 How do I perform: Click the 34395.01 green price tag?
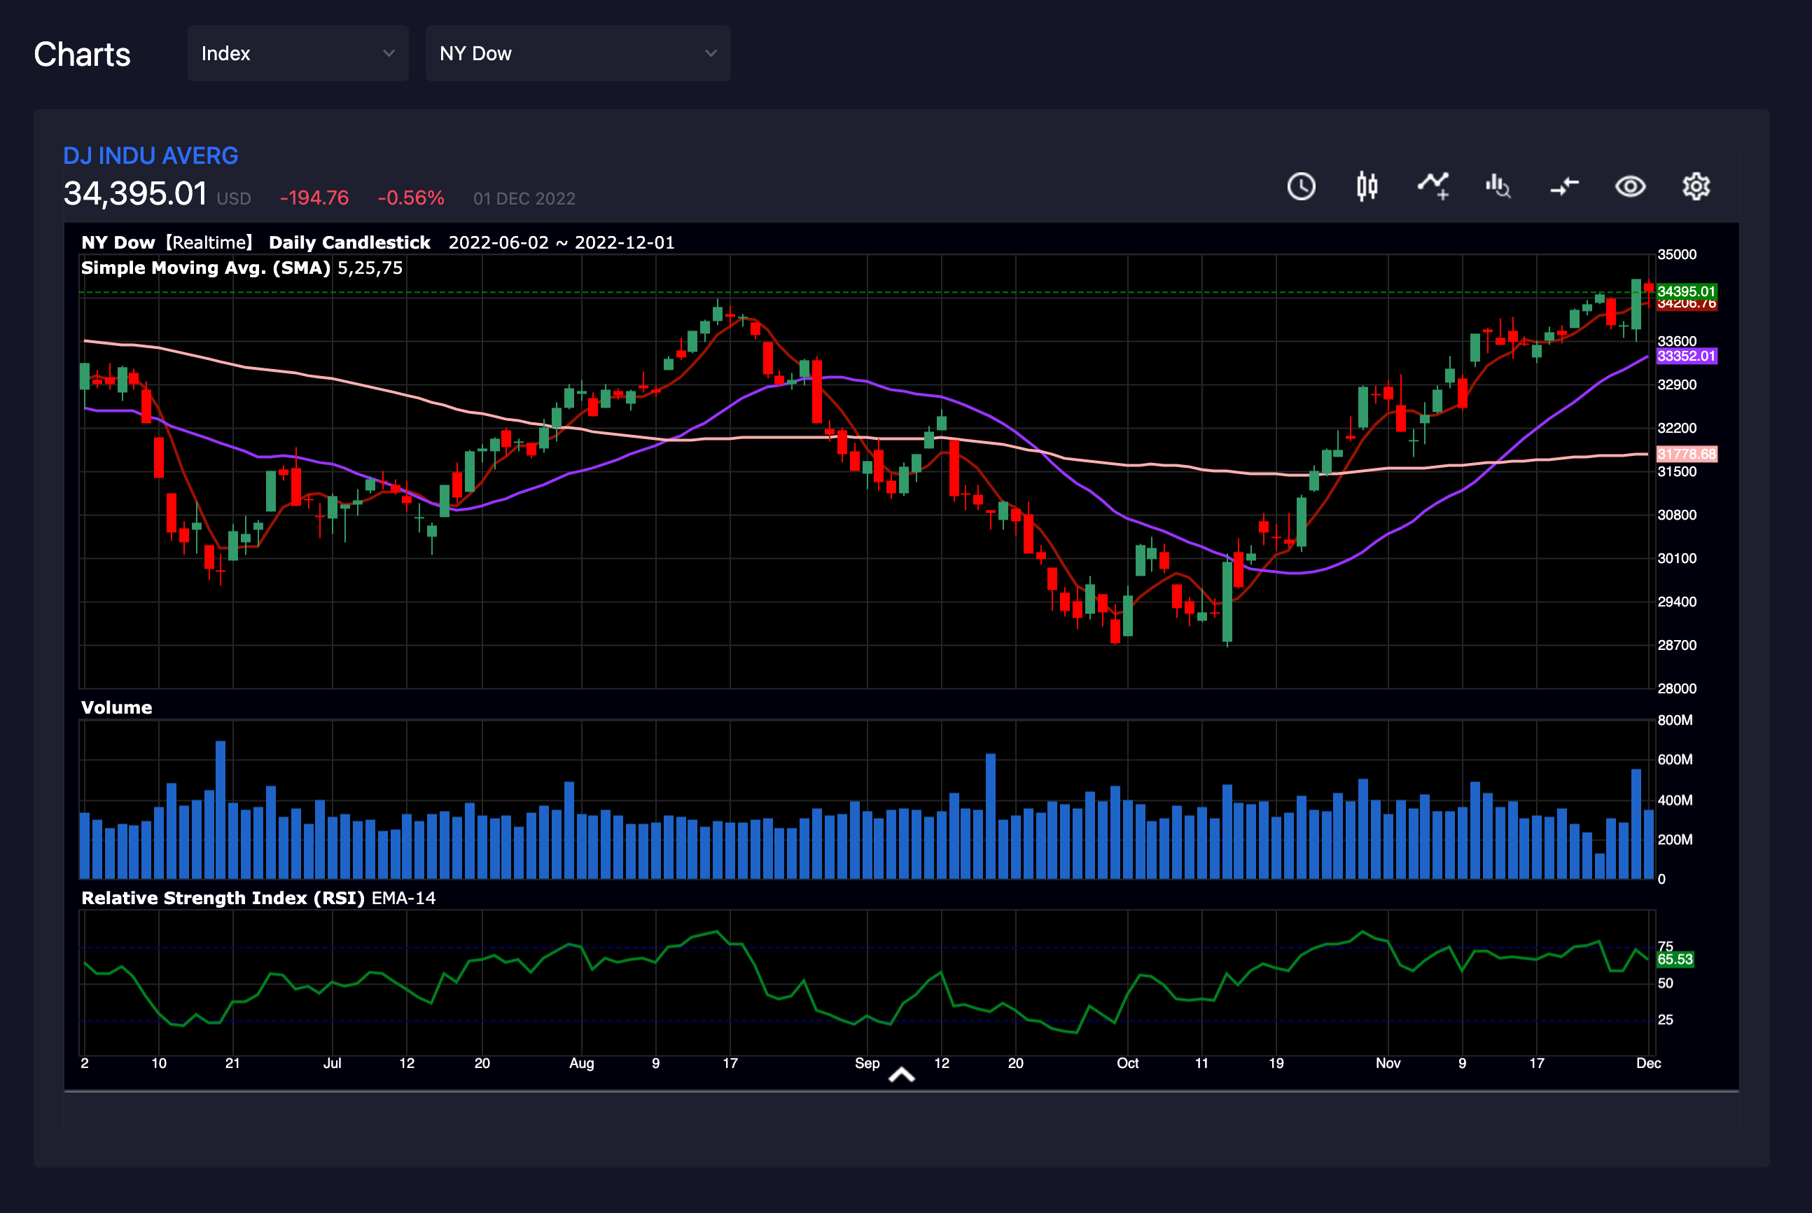(1686, 291)
